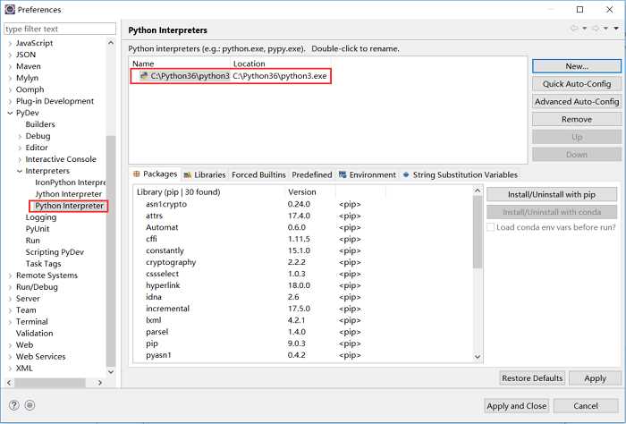Image resolution: width=626 pixels, height=424 pixels.
Task: Expand the Editor node under PyDev
Action: pos(20,148)
